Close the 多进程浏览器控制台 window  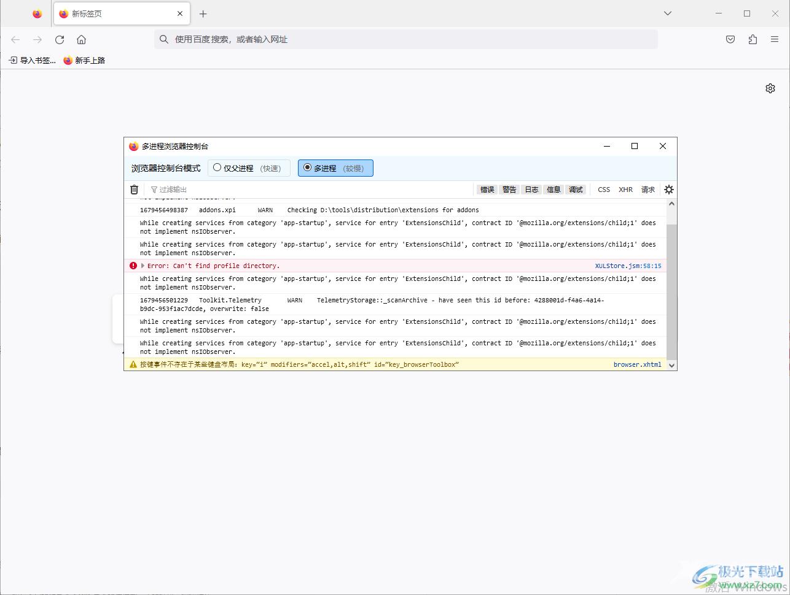pos(663,146)
